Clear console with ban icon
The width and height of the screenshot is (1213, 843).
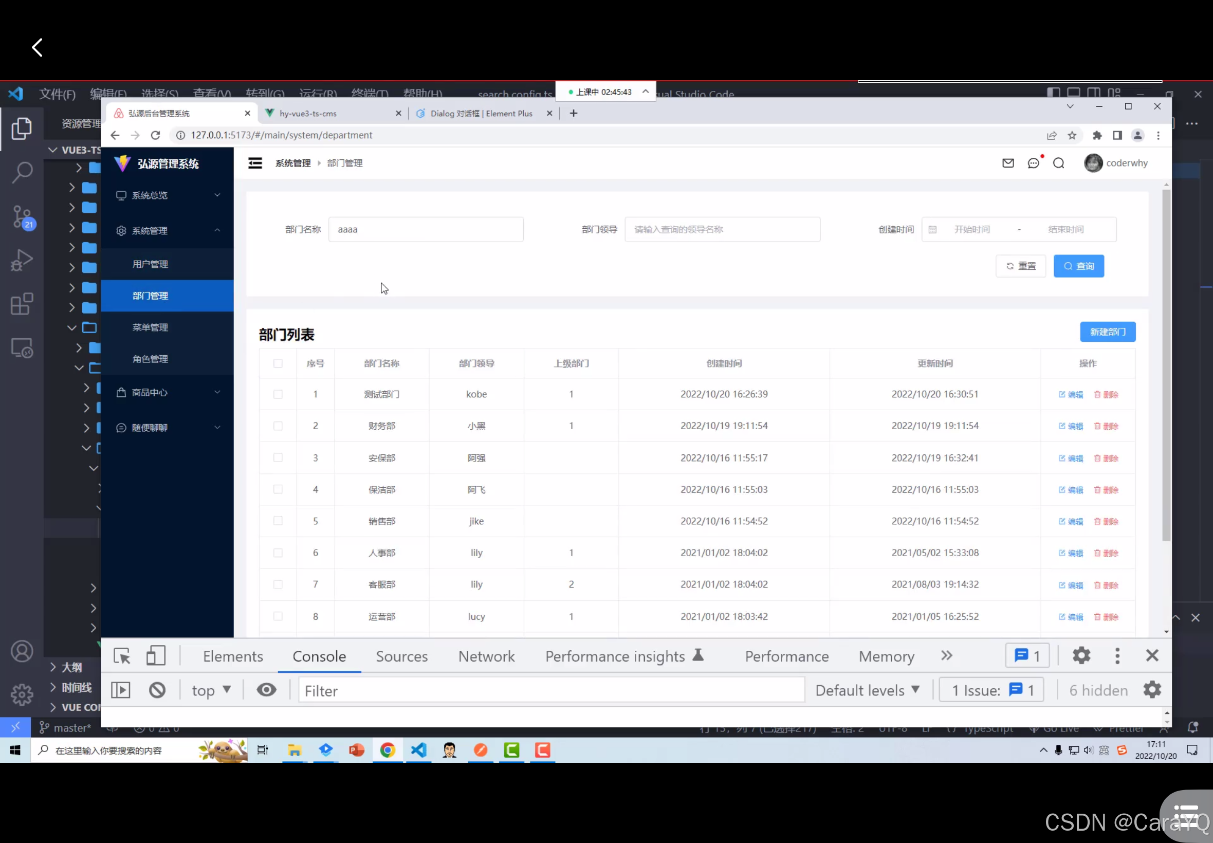pyautogui.click(x=157, y=690)
